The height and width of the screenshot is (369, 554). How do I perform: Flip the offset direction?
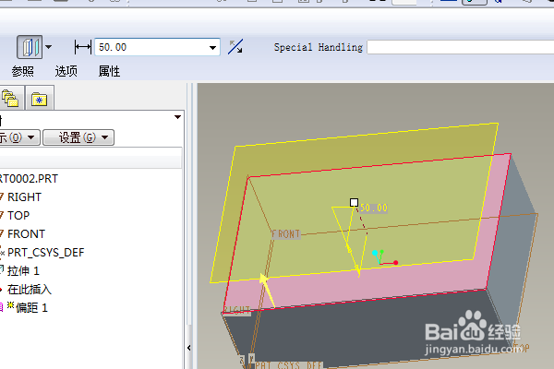[235, 47]
